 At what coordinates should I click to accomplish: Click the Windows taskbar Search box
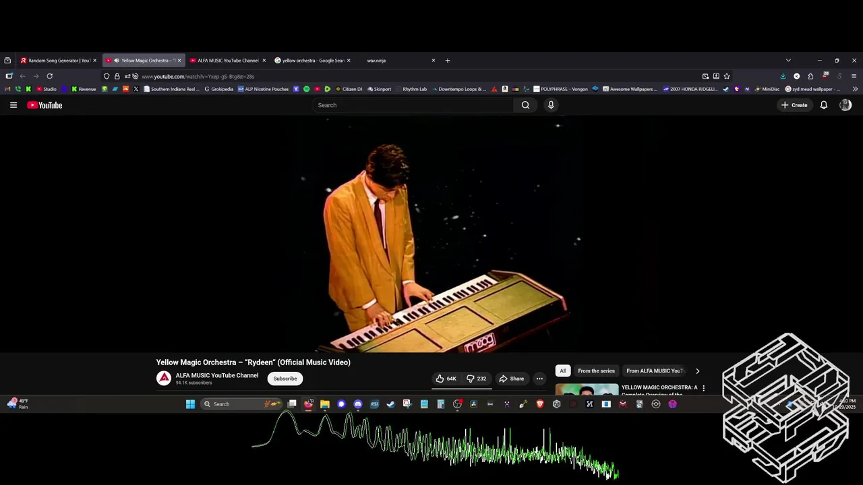241,404
